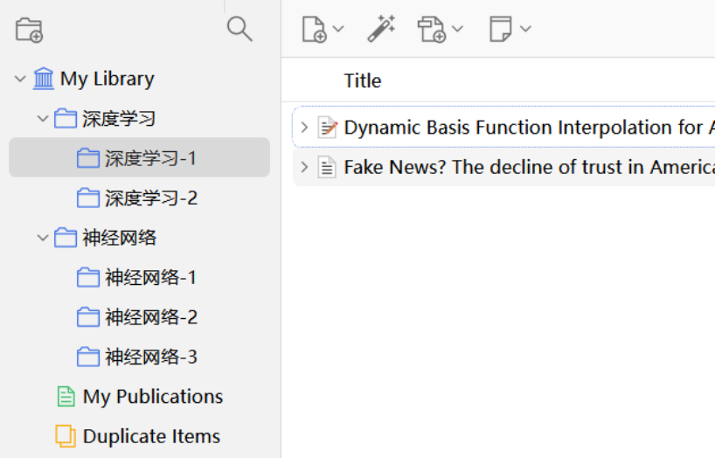Select the 神经网络-2 collection

pos(150,317)
